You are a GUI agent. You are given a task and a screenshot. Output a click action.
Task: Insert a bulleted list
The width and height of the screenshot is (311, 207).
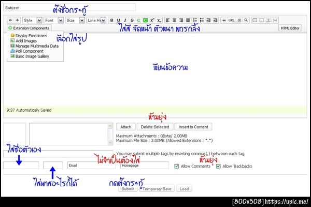(x=202, y=20)
